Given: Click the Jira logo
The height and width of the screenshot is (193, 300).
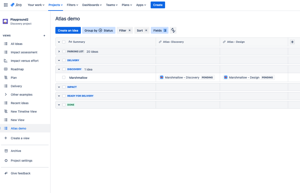Looking at the screenshot, I should (x=16, y=5).
